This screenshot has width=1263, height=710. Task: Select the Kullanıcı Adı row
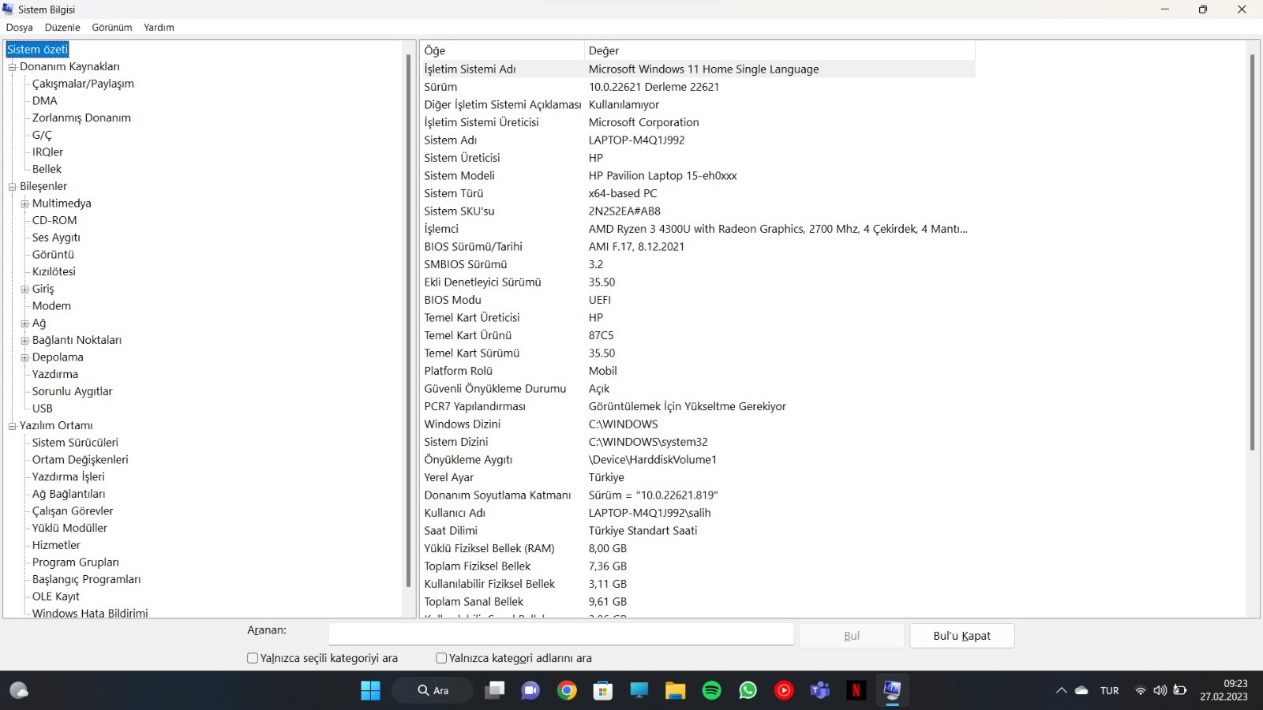tap(698, 513)
